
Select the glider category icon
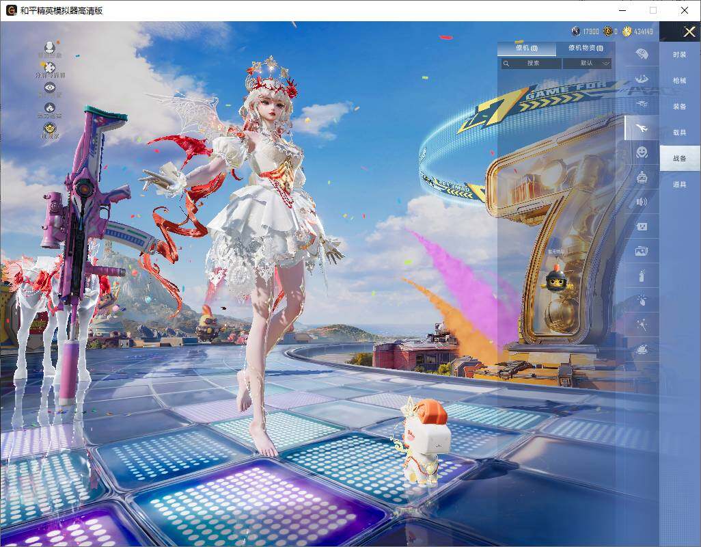pyautogui.click(x=642, y=104)
